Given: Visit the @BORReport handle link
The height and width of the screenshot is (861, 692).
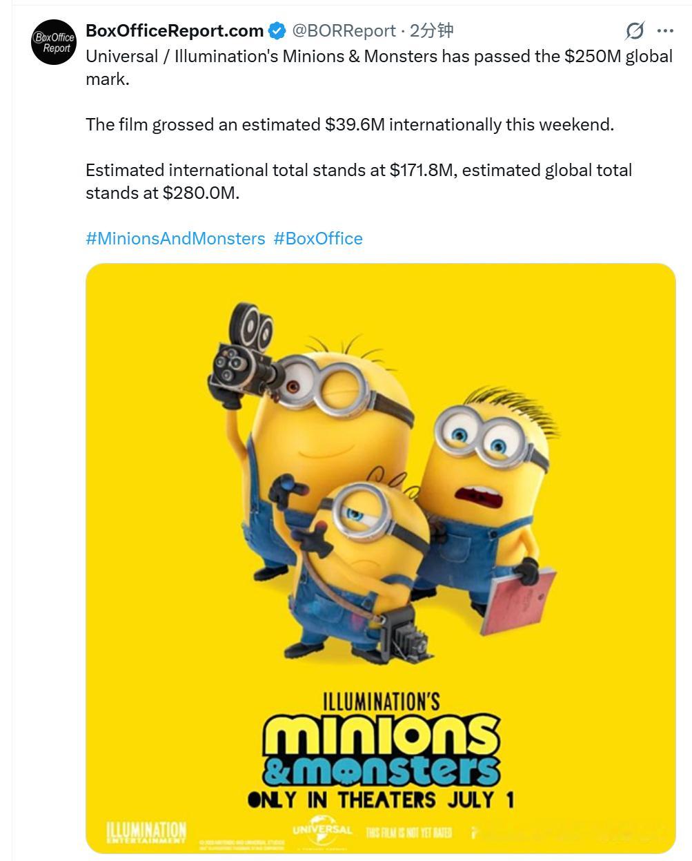Looking at the screenshot, I should tap(343, 31).
